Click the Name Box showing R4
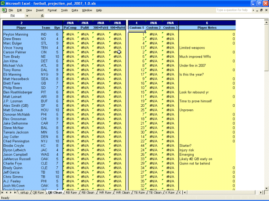Image resolution: width=269 pixels, height=201 pixels. (x=13, y=16)
